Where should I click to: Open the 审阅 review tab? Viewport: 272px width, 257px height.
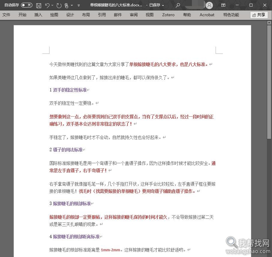pyautogui.click(x=134, y=15)
